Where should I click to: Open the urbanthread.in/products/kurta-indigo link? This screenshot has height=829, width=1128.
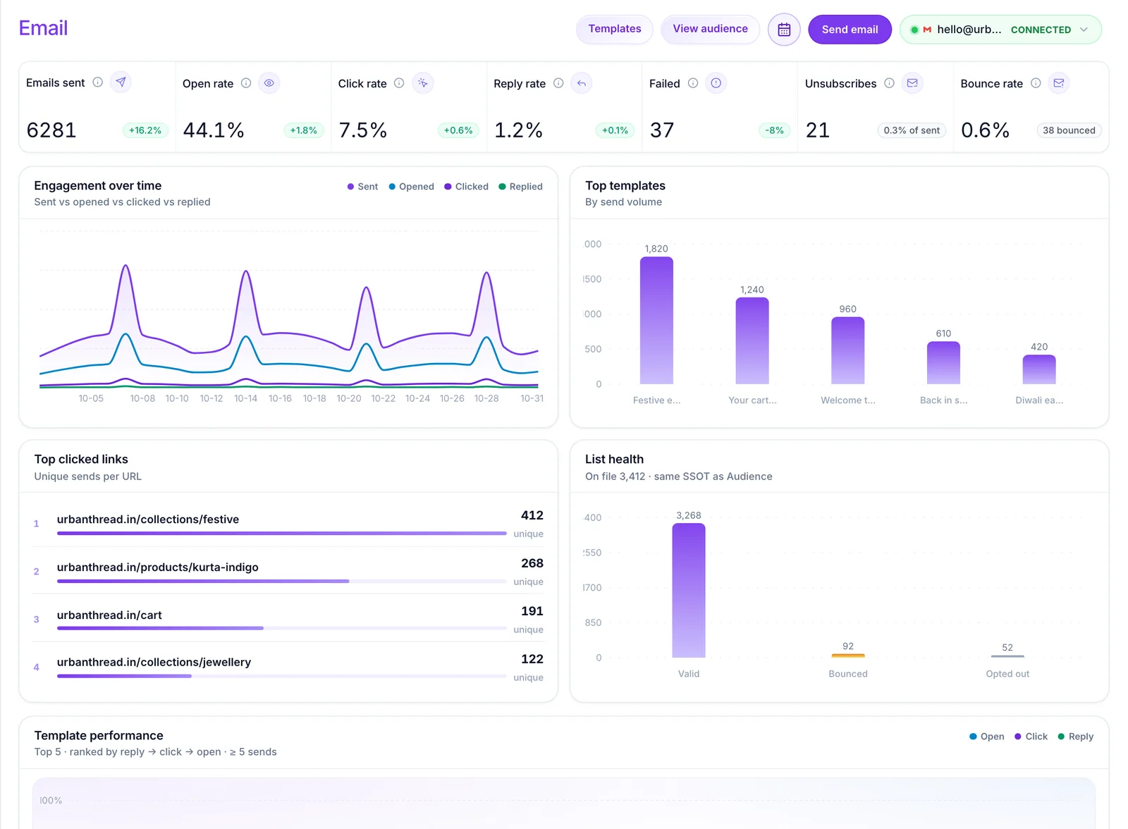(157, 567)
